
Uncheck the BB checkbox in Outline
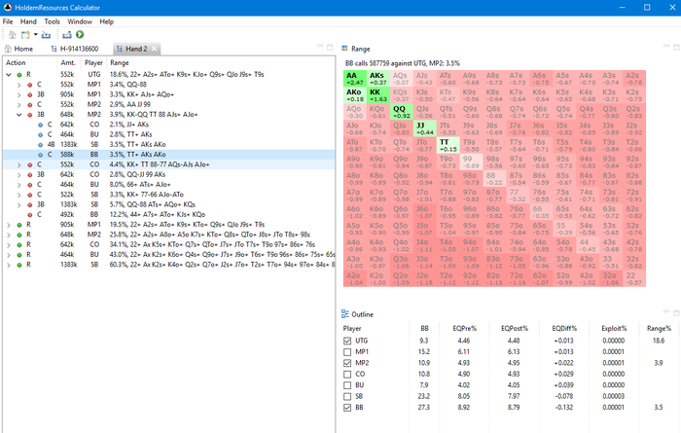pos(347,408)
